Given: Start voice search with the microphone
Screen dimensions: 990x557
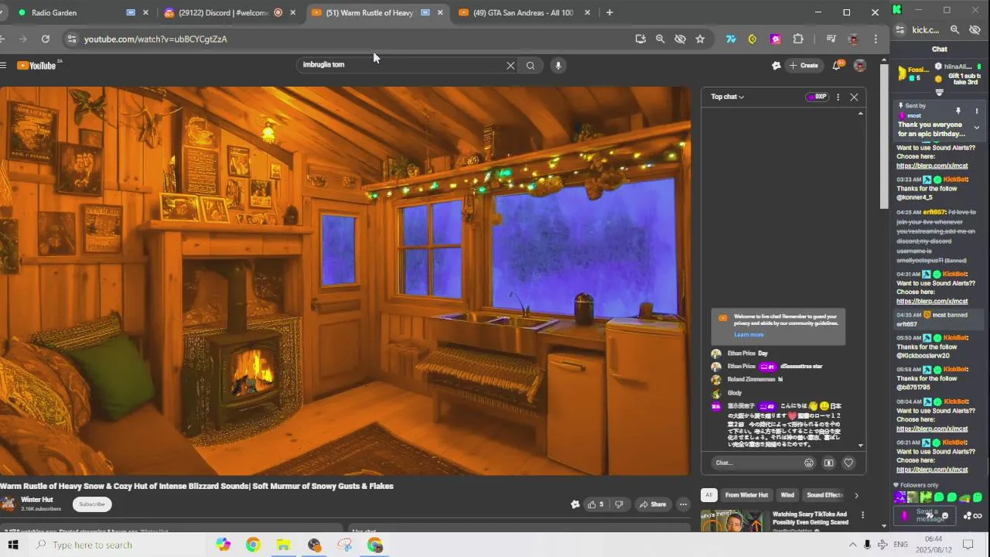Looking at the screenshot, I should click(558, 66).
